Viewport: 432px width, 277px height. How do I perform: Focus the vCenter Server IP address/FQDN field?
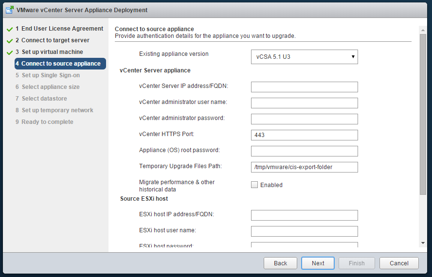click(304, 87)
